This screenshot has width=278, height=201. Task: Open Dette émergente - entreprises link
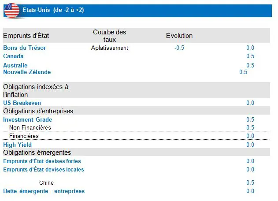click(44, 191)
